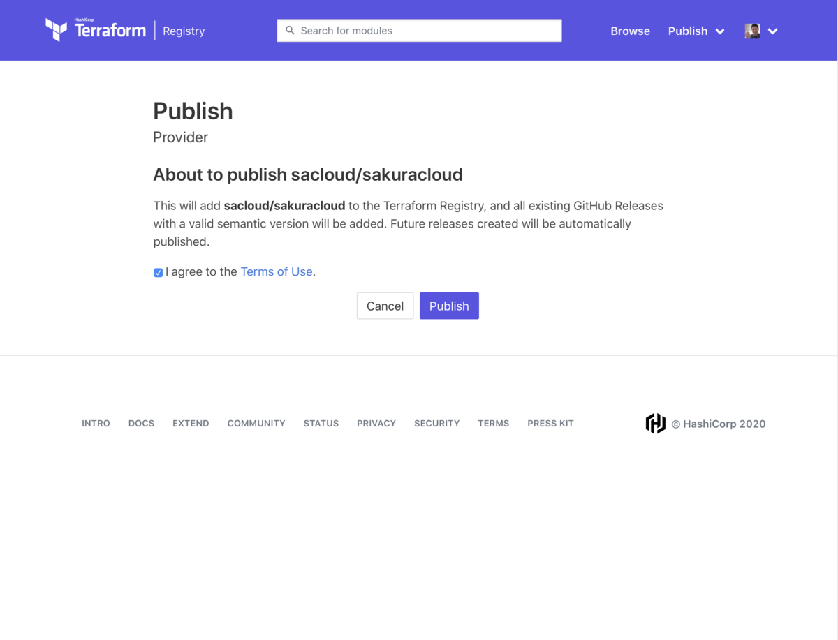
Task: Expand the Publish dropdown in header
Action: click(696, 31)
